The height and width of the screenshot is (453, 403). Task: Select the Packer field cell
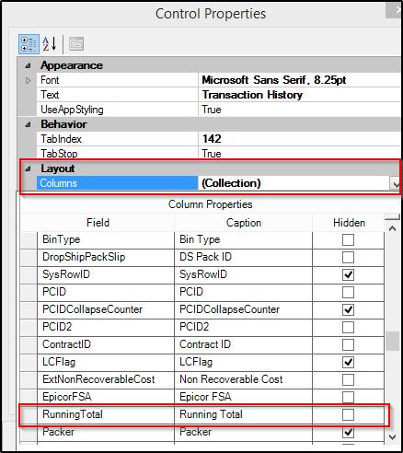coord(106,432)
